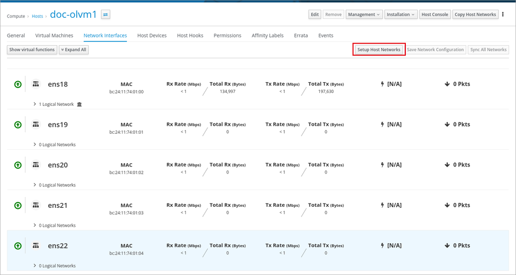Select the Network Interfaces tab
This screenshot has width=516, height=275.
coord(105,35)
